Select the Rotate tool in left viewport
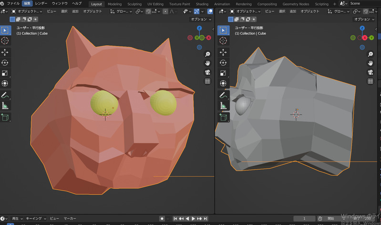This screenshot has height=225, width=381. point(5,62)
